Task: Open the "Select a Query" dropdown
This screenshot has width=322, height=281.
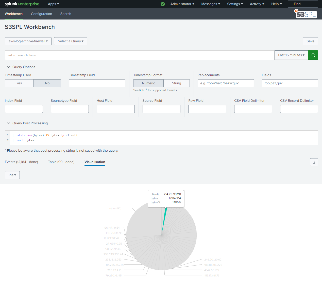Action: tap(71, 41)
